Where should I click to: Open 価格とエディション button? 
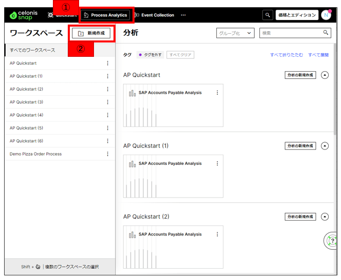click(x=297, y=15)
